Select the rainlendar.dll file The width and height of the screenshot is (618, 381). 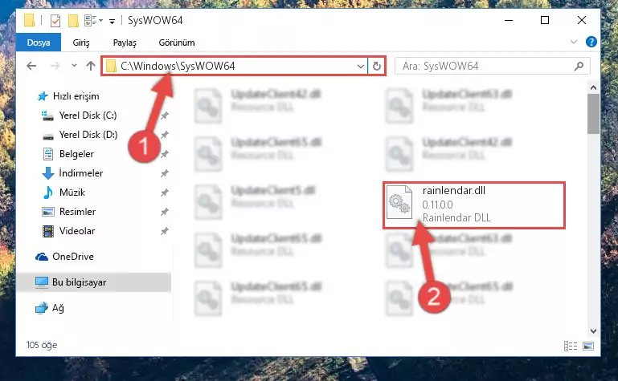click(x=474, y=205)
